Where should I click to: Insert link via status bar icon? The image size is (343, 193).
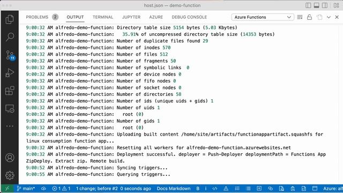point(270,188)
